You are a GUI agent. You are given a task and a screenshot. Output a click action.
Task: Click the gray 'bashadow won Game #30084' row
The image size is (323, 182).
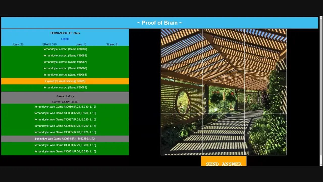point(65,139)
